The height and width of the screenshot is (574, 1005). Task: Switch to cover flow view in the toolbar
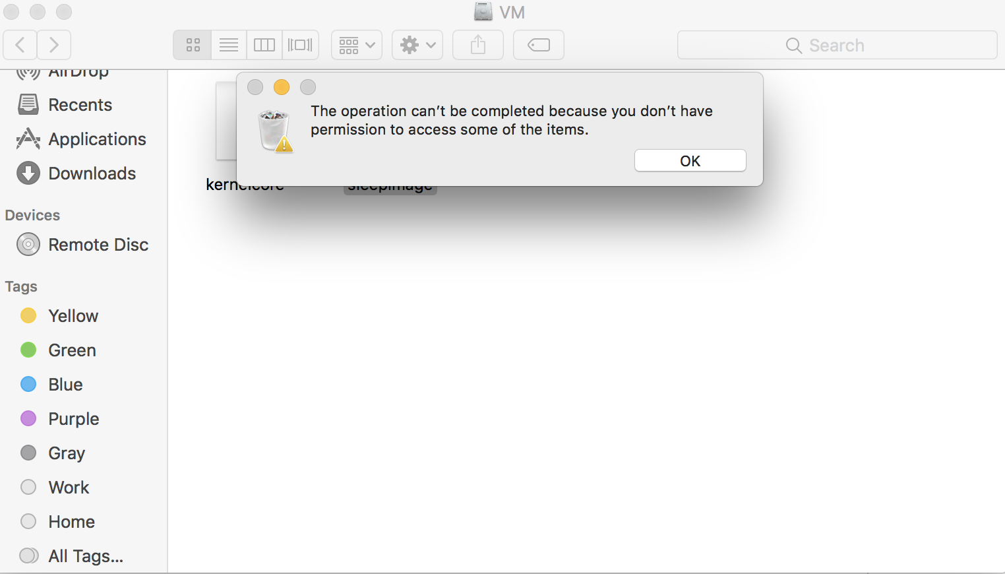300,45
